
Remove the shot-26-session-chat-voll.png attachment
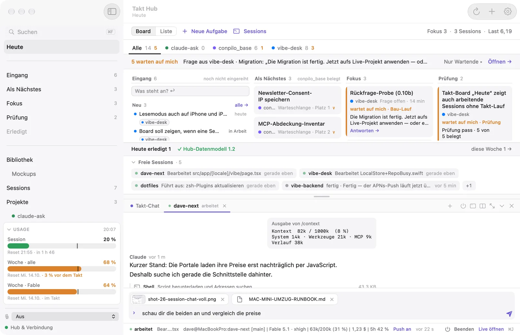(223, 300)
